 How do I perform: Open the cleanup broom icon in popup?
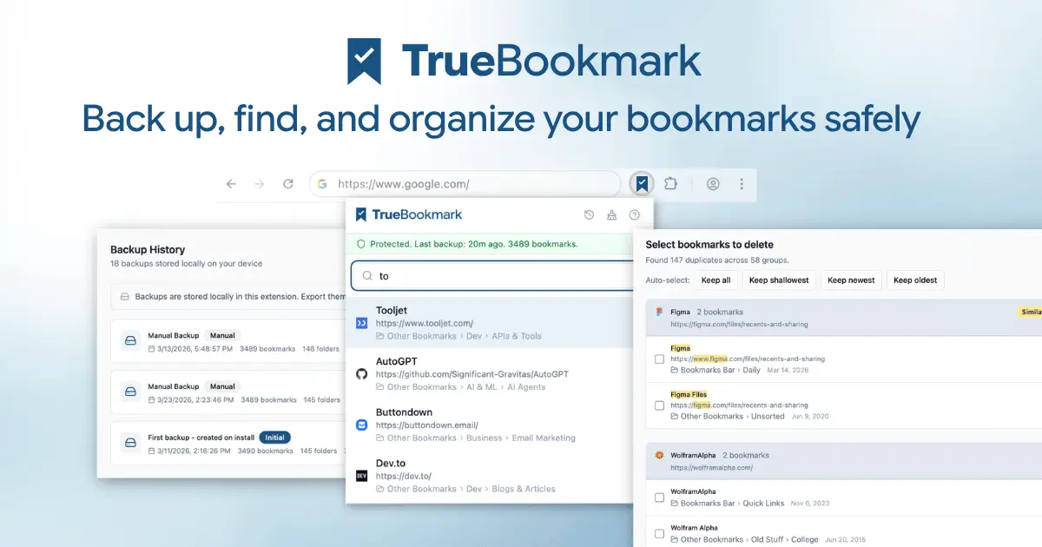click(x=612, y=214)
